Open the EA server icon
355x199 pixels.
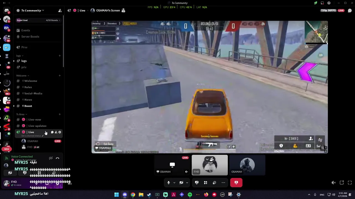coord(7,28)
